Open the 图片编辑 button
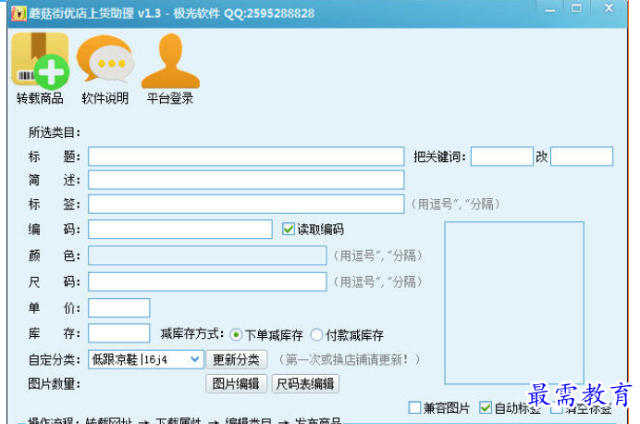This screenshot has width=640, height=424. click(x=237, y=383)
